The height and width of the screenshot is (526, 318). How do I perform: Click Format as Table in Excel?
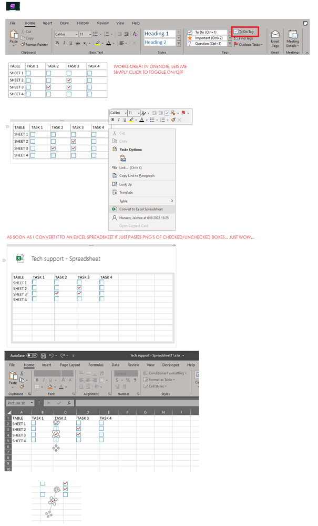pyautogui.click(x=159, y=380)
